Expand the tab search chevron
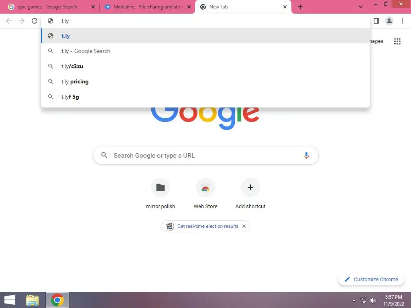411x308 pixels. (x=361, y=7)
